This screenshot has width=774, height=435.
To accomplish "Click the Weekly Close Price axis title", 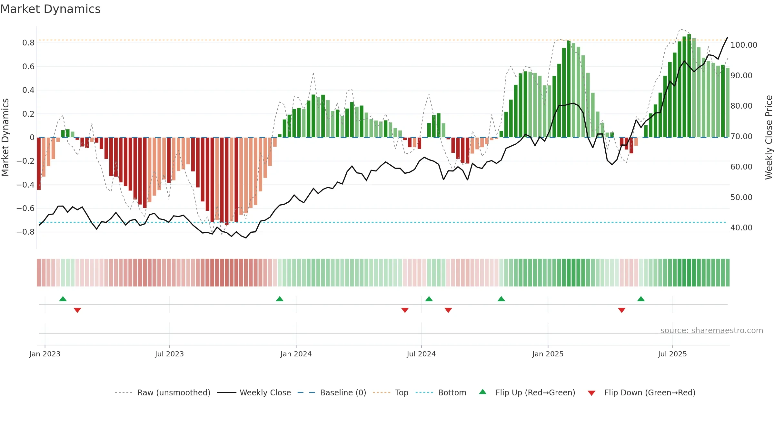I will pos(769,137).
